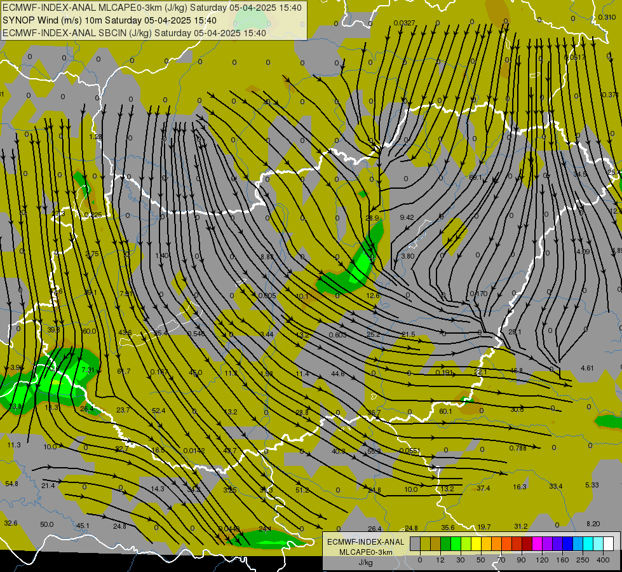Select the dark green legend swatch
Image resolution: width=622 pixels, height=572 pixels.
tap(446, 544)
